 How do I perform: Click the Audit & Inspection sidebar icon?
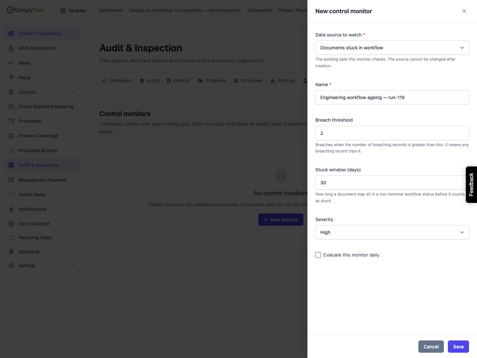[11, 165]
